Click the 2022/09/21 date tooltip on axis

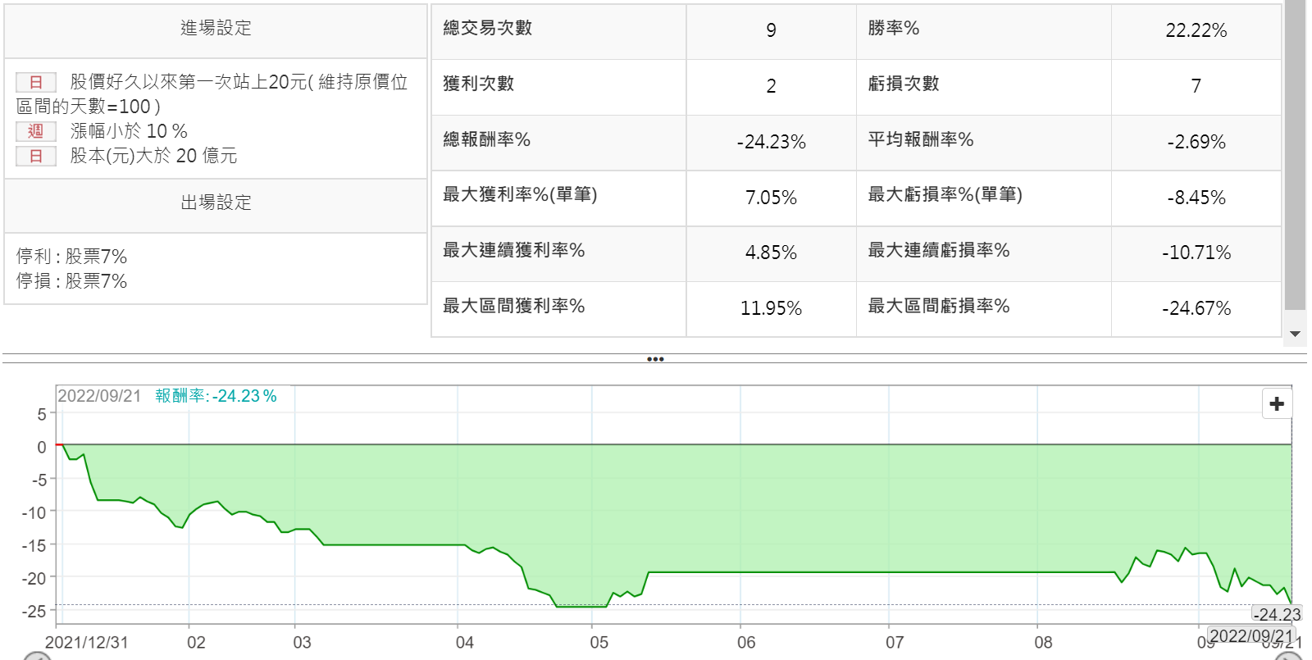pos(1250,635)
